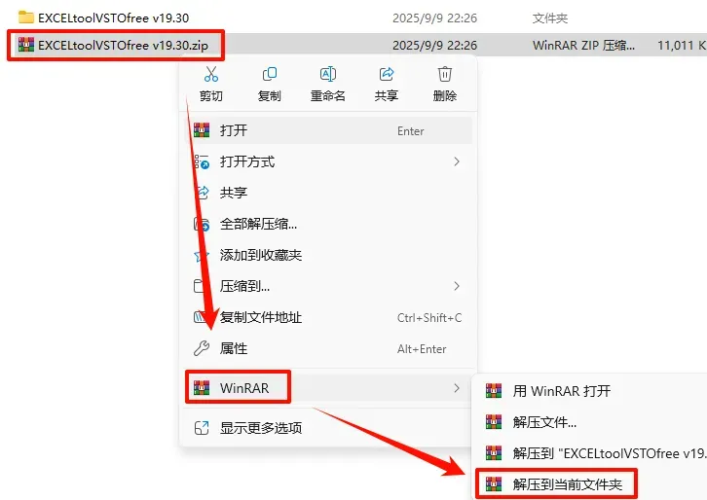Click the wrench icon beside 属性
Screen dimensions: 707x500
click(x=202, y=348)
